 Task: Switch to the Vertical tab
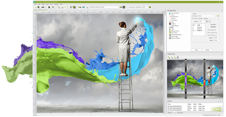click(200, 19)
